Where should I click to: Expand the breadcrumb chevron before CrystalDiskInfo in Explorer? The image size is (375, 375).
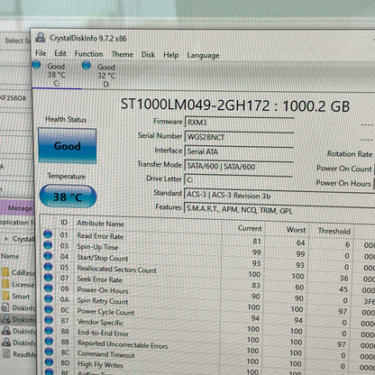click(6, 239)
